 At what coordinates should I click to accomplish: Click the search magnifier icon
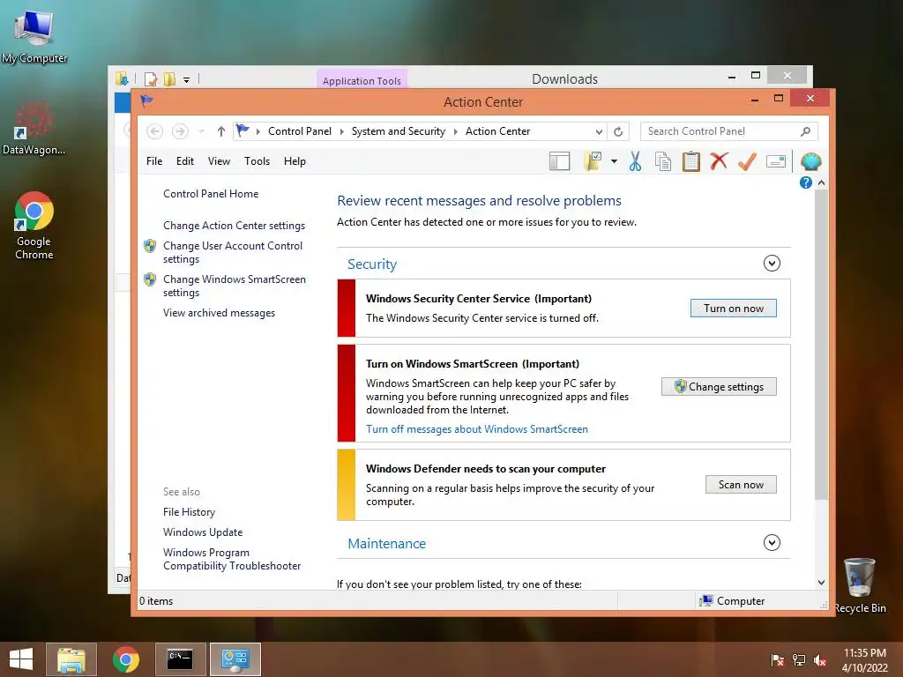(806, 132)
